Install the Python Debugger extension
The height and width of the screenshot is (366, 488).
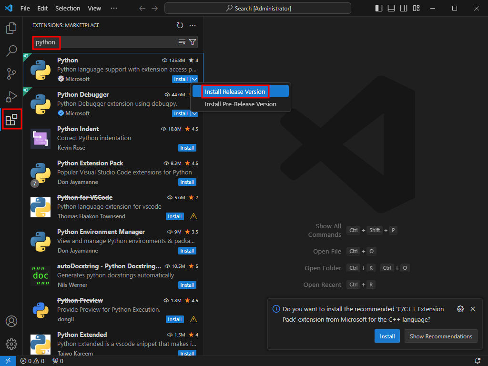pyautogui.click(x=181, y=113)
